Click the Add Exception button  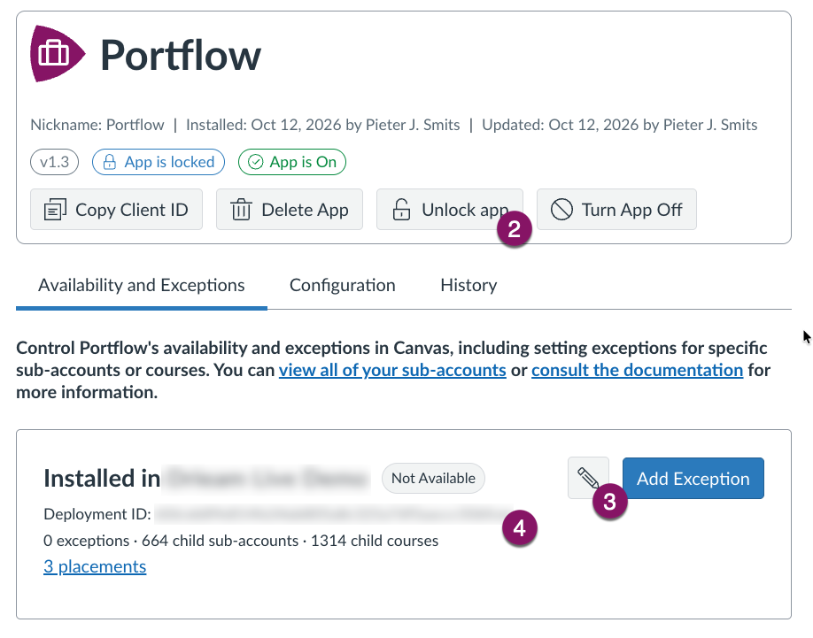tap(693, 478)
